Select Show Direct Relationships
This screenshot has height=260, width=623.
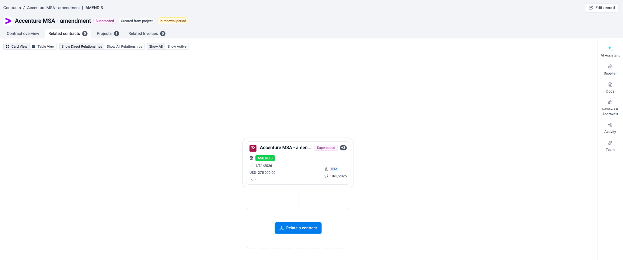point(82,46)
